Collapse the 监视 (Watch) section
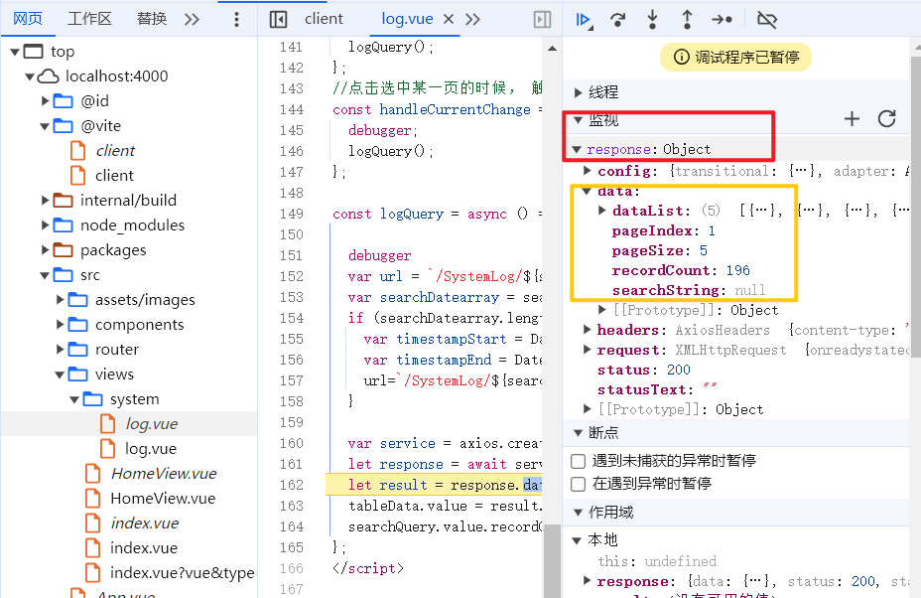The image size is (921, 598). coord(578,120)
